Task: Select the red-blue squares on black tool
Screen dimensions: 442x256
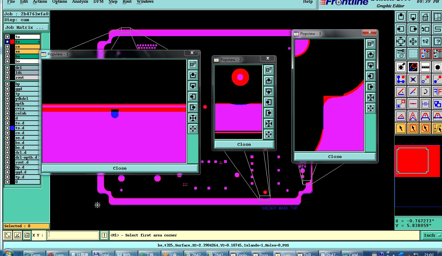Action: (x=413, y=67)
